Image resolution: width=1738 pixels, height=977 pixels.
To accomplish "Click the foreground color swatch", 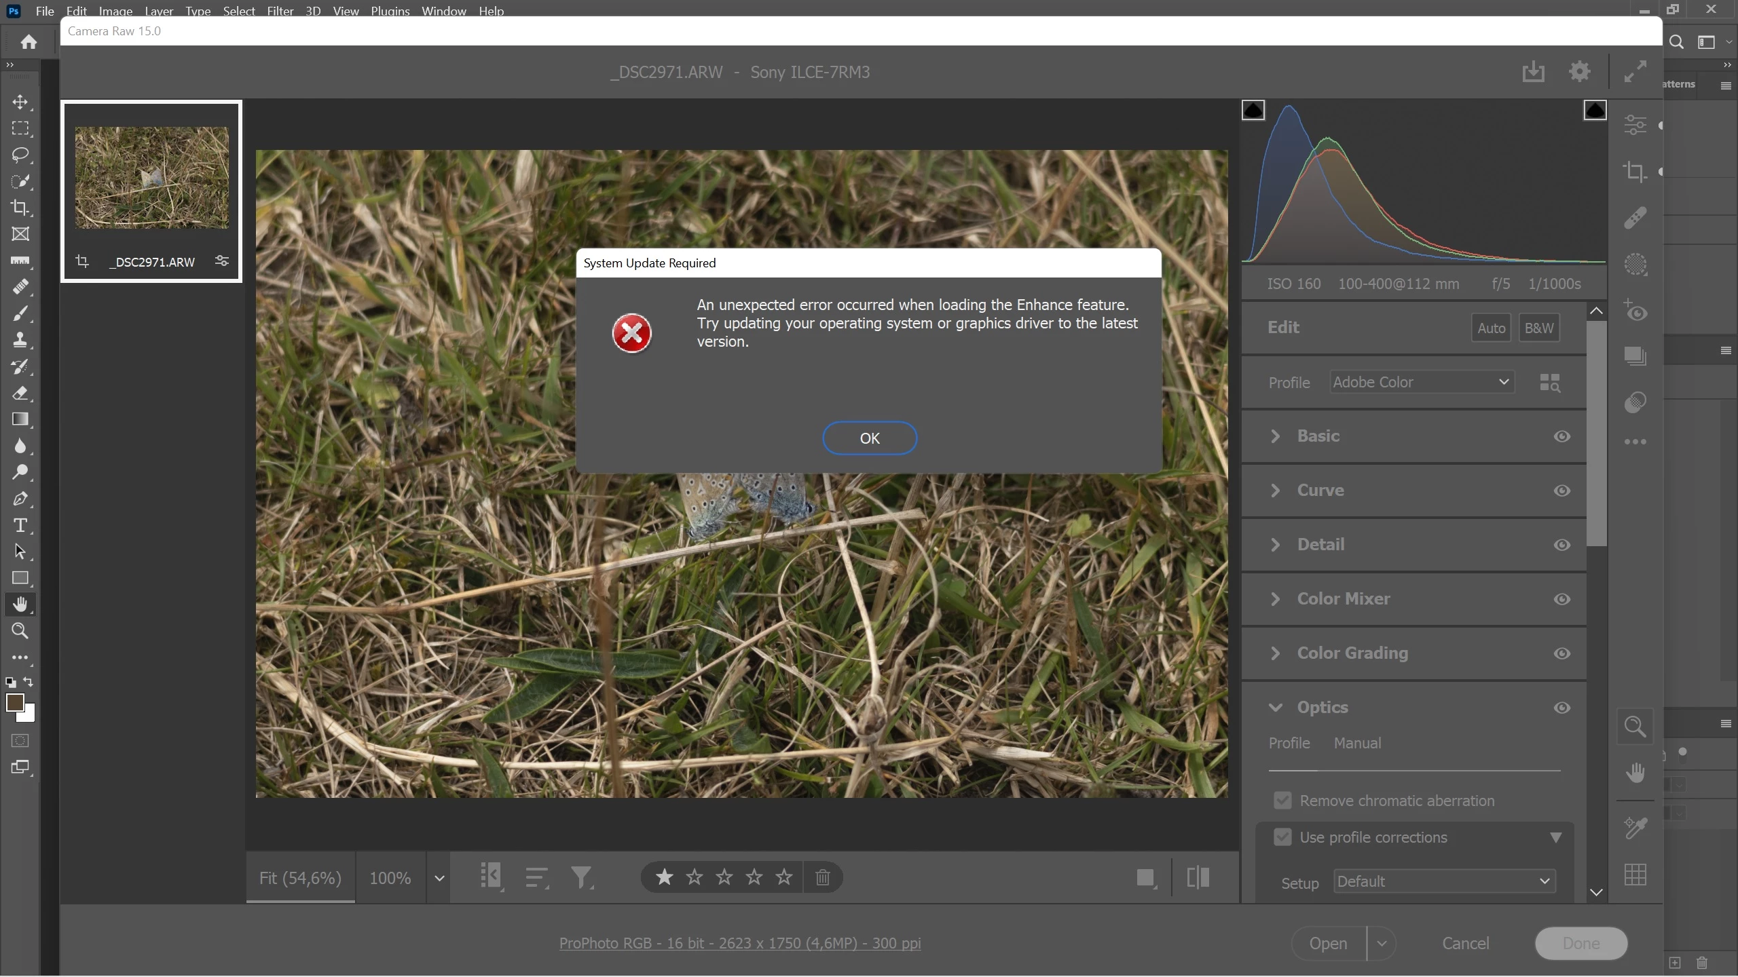I will click(14, 703).
